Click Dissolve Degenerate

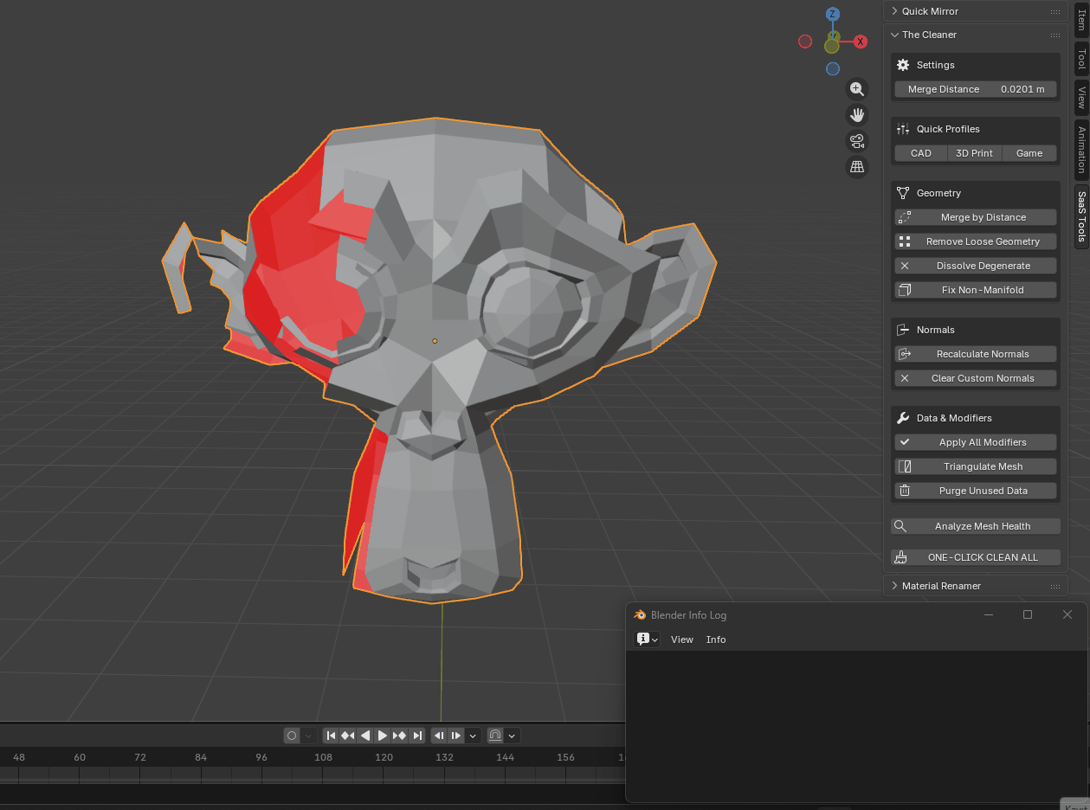click(976, 266)
